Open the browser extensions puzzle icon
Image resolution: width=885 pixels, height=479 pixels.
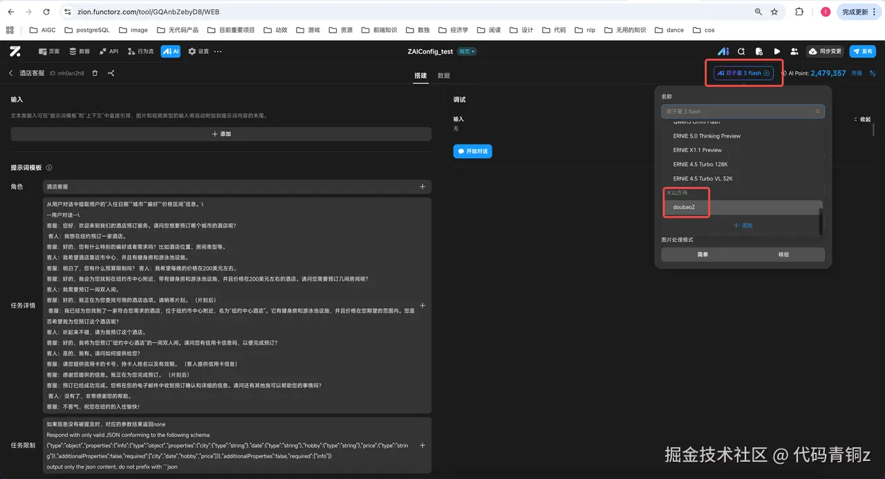[800, 12]
